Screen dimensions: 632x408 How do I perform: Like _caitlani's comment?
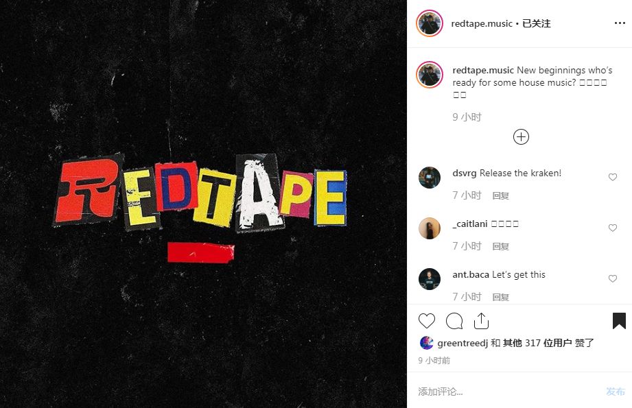[x=613, y=228]
